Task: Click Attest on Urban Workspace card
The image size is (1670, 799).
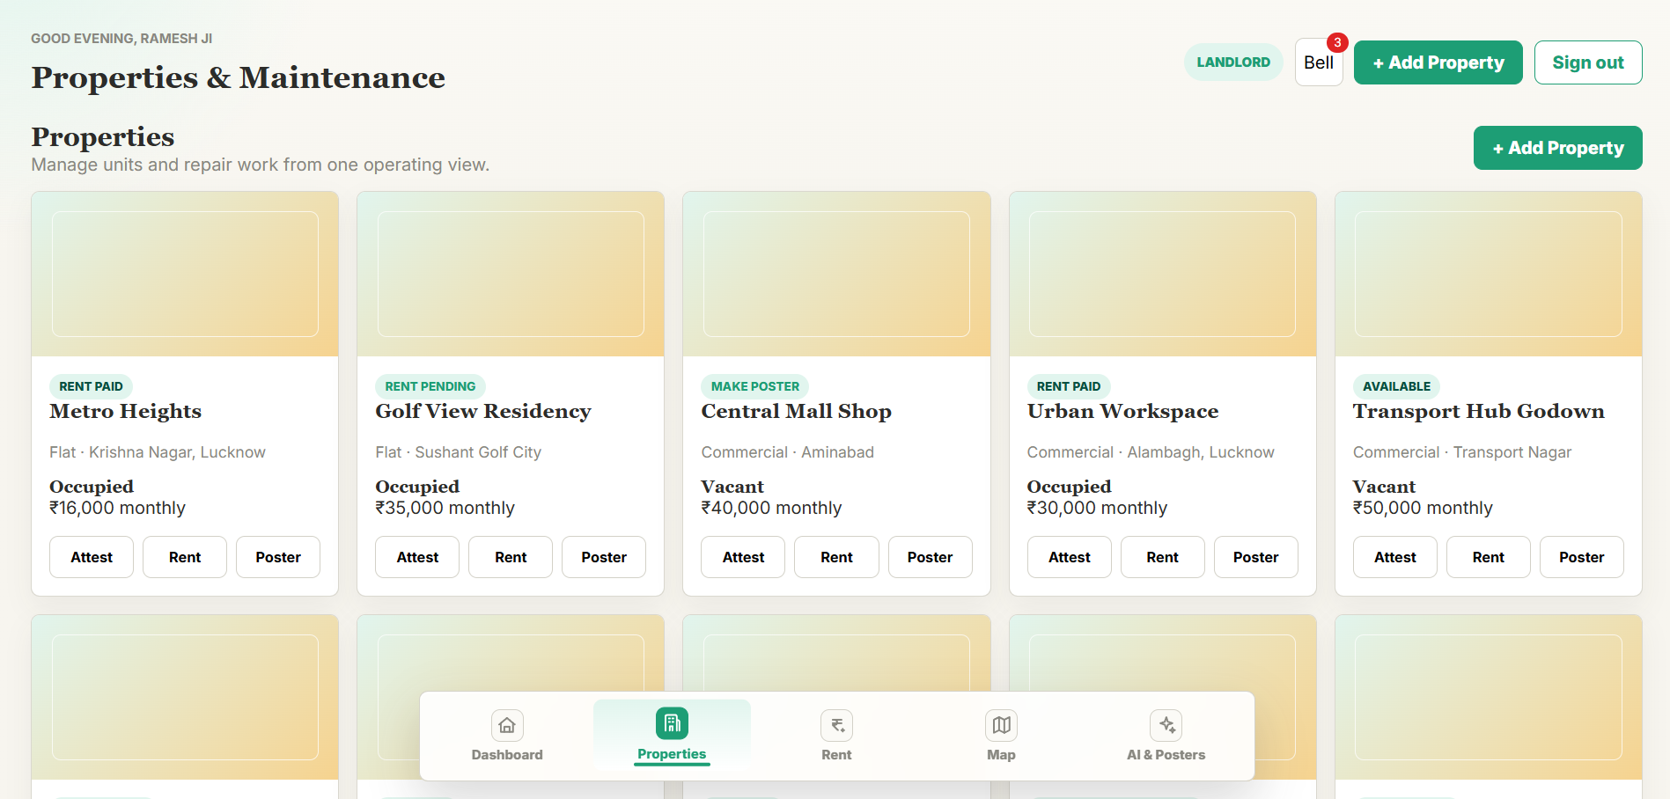Action: pyautogui.click(x=1070, y=557)
